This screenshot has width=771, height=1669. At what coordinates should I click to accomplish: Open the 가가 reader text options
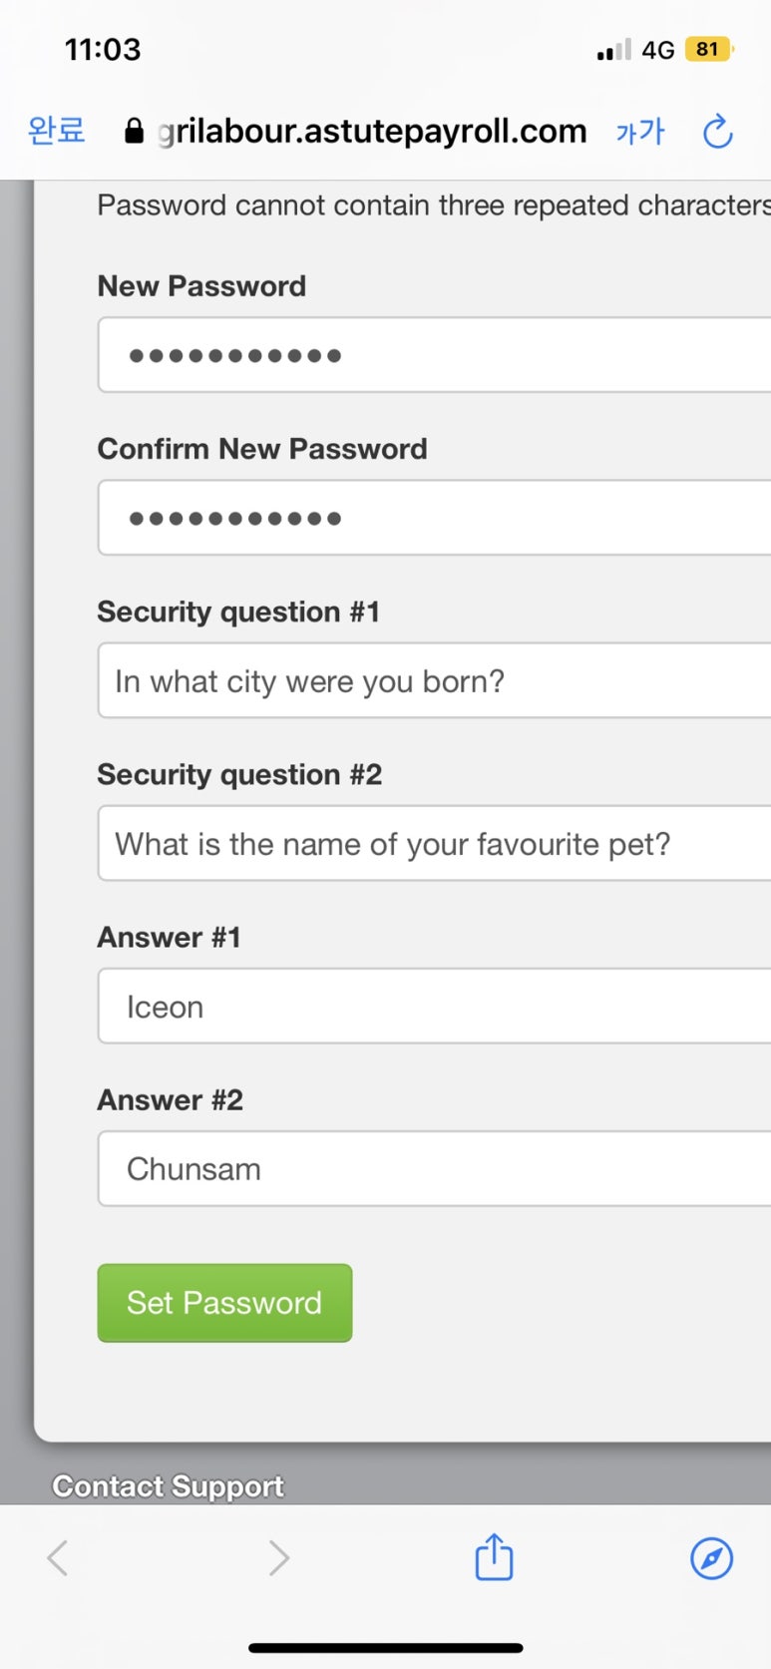tap(640, 132)
